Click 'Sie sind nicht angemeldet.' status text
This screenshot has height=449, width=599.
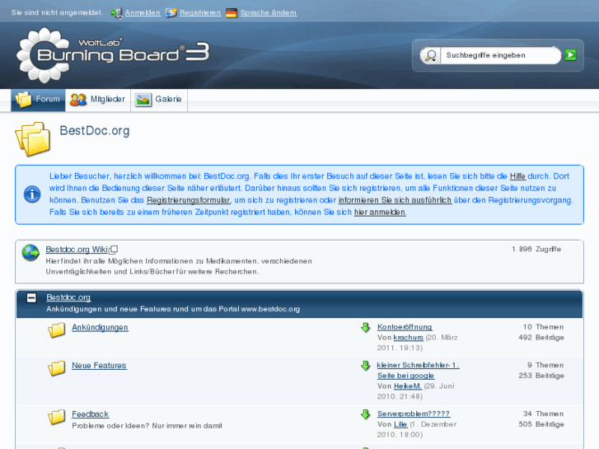tap(58, 12)
